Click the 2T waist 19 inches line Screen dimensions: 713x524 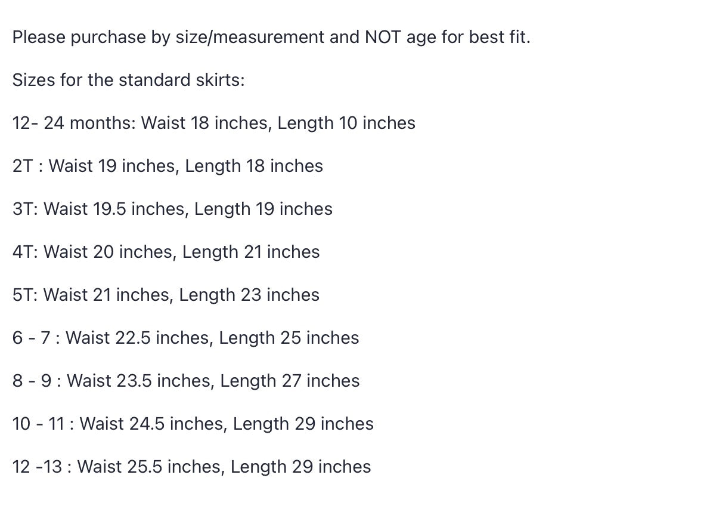pos(168,166)
